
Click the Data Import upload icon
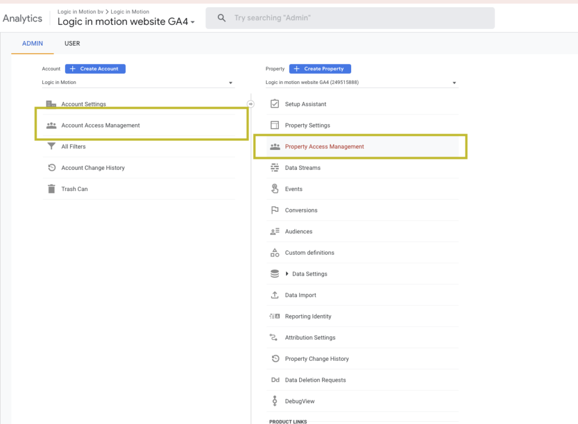(x=275, y=295)
